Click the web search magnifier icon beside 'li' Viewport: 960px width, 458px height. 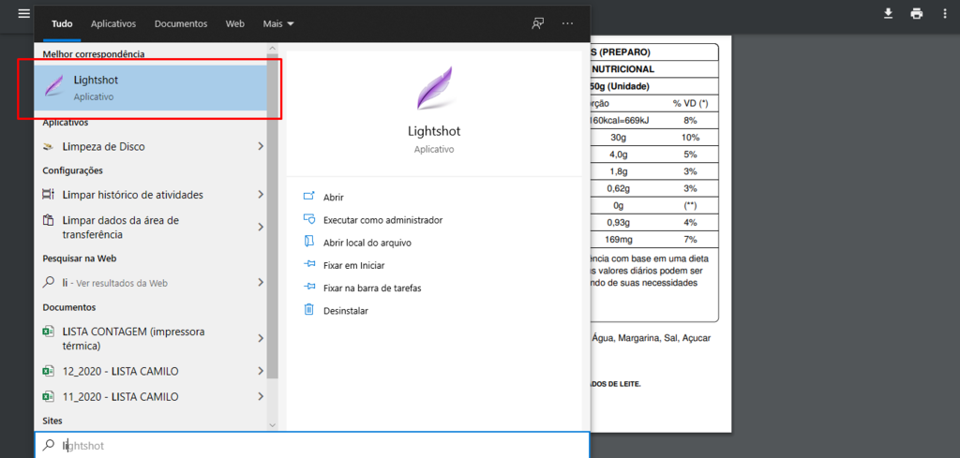pyautogui.click(x=49, y=283)
